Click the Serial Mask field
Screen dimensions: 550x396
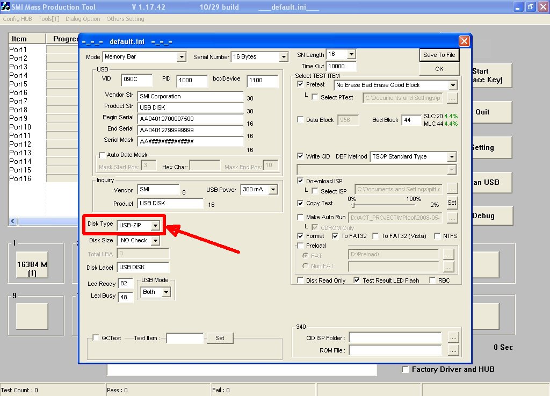click(x=191, y=142)
